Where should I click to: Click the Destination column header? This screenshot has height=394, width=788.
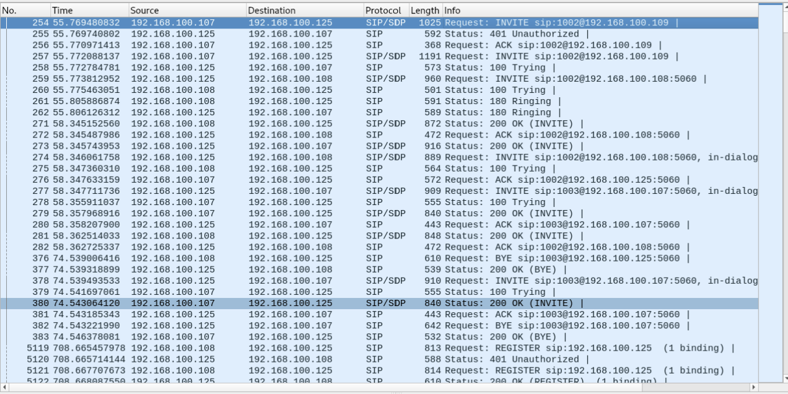pos(304,11)
